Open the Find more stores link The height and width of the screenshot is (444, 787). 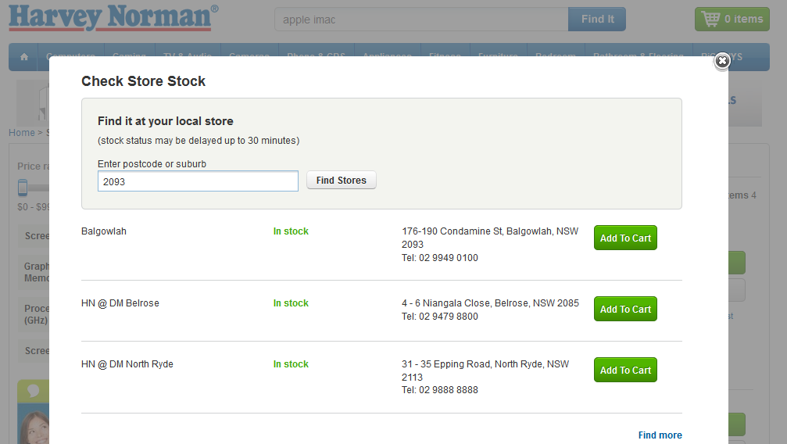(x=660, y=435)
